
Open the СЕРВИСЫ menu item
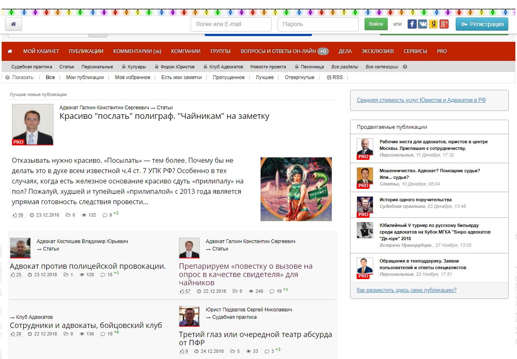[x=415, y=51]
